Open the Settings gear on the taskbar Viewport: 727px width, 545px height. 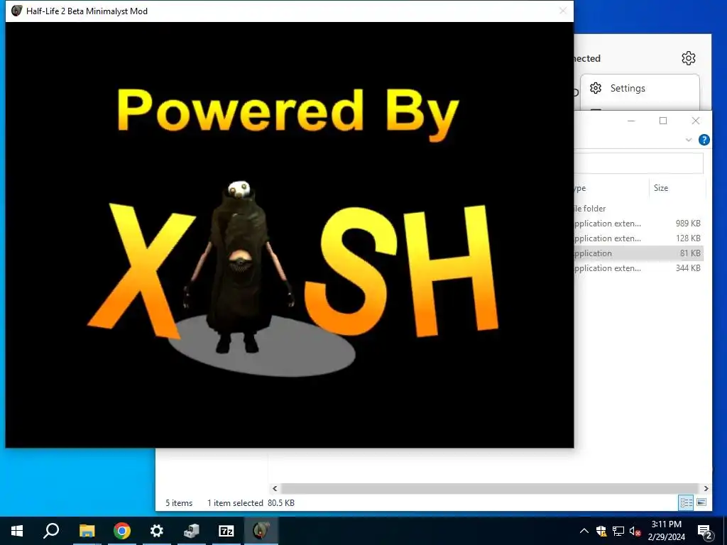157,531
